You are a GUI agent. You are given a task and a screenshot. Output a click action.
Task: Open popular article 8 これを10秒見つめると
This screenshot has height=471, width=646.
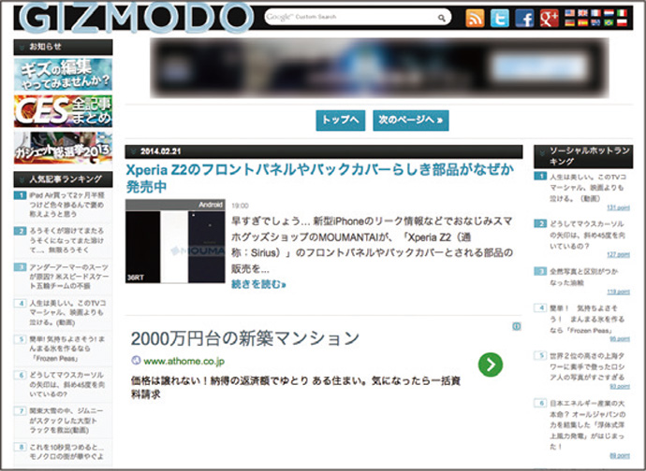pos(66,451)
